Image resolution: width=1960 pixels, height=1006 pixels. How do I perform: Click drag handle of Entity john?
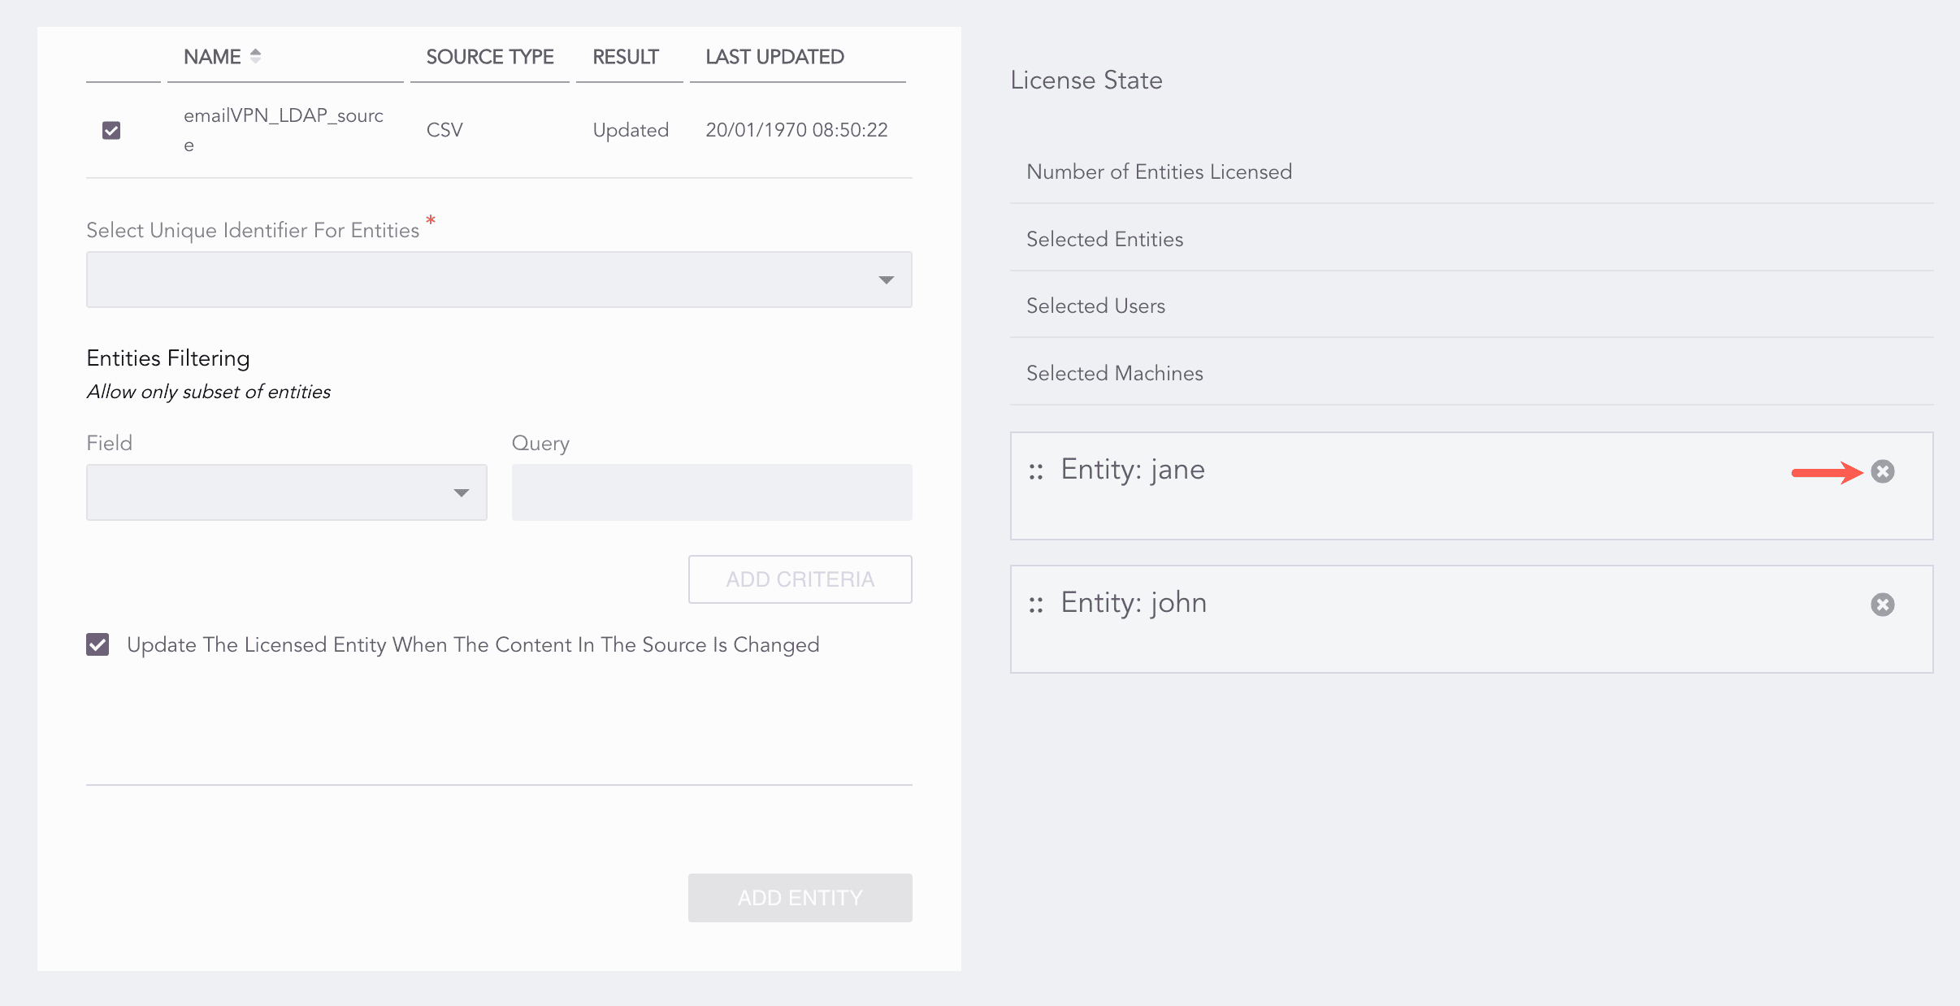tap(1035, 605)
